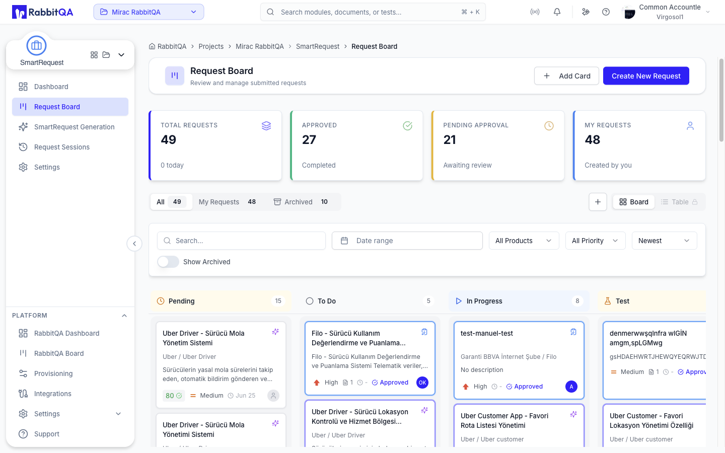The width and height of the screenshot is (725, 453).
Task: Click the person icon in My Requests card
Action: point(690,126)
